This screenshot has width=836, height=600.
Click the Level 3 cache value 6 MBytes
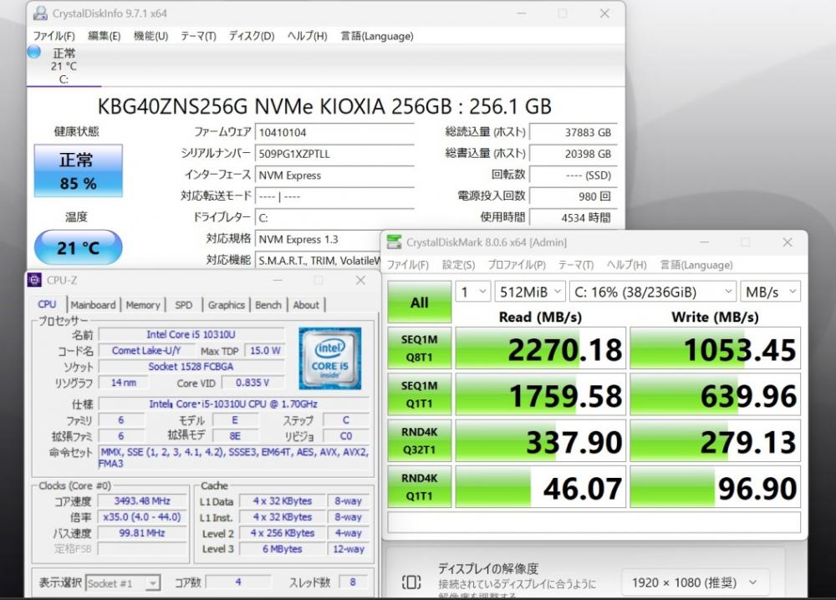coord(282,549)
